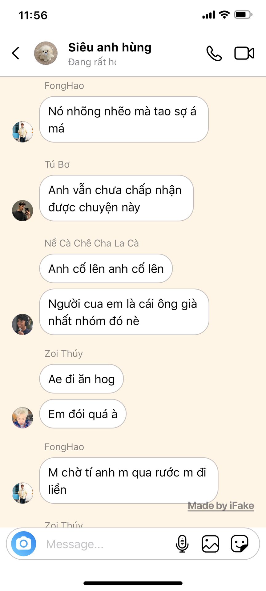
Task: Select the message 'Anh cố lên anh cố lên'
Action: click(106, 268)
